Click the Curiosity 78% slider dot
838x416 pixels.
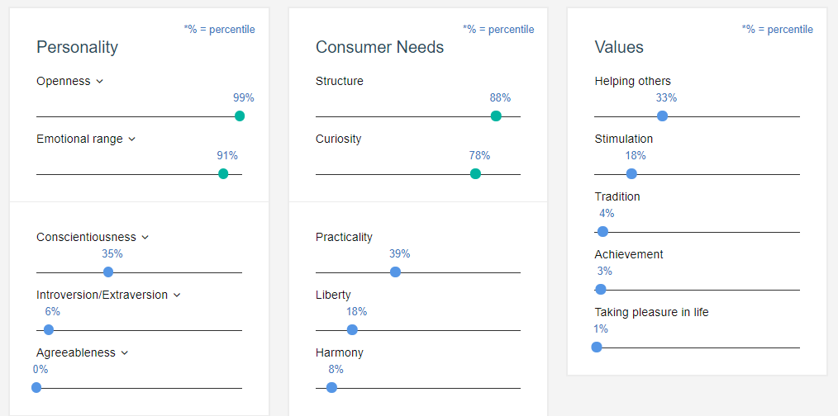[x=475, y=173]
